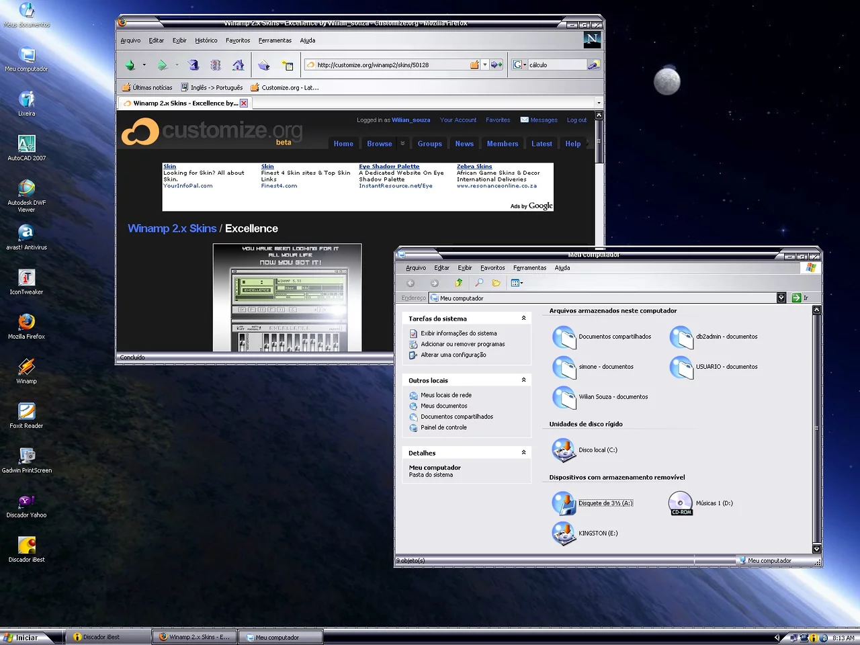The width and height of the screenshot is (860, 645).
Task: Collapse the Outros locais panel
Action: [x=523, y=380]
